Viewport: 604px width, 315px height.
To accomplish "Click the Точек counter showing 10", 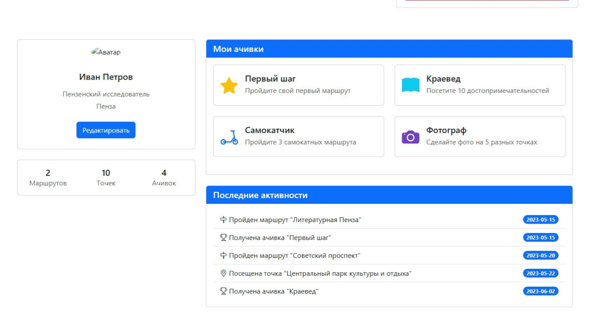I will [x=106, y=178].
